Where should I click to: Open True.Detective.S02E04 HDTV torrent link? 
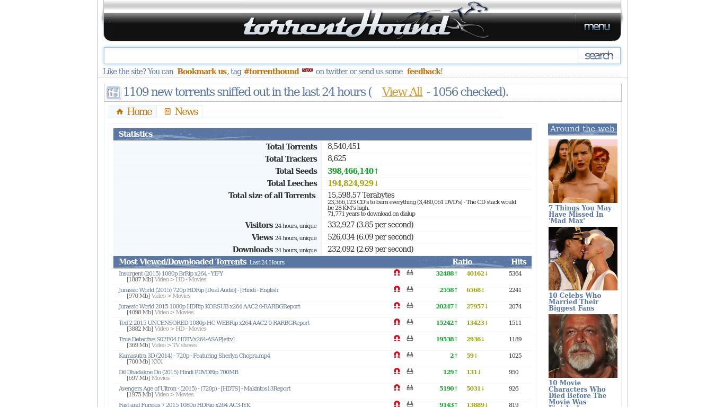(176, 339)
